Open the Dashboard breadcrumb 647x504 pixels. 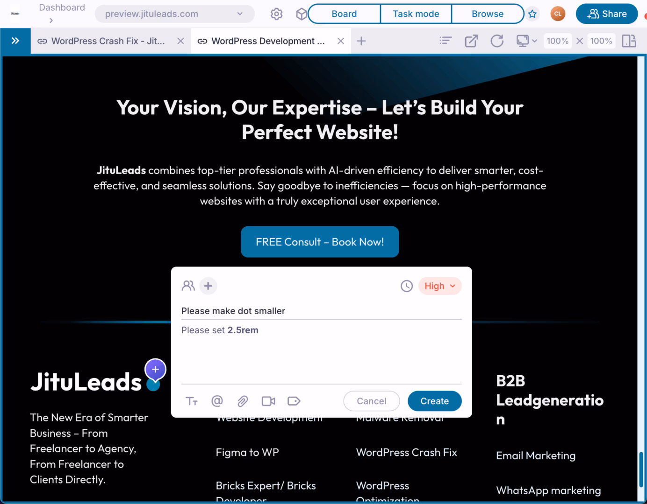point(62,7)
